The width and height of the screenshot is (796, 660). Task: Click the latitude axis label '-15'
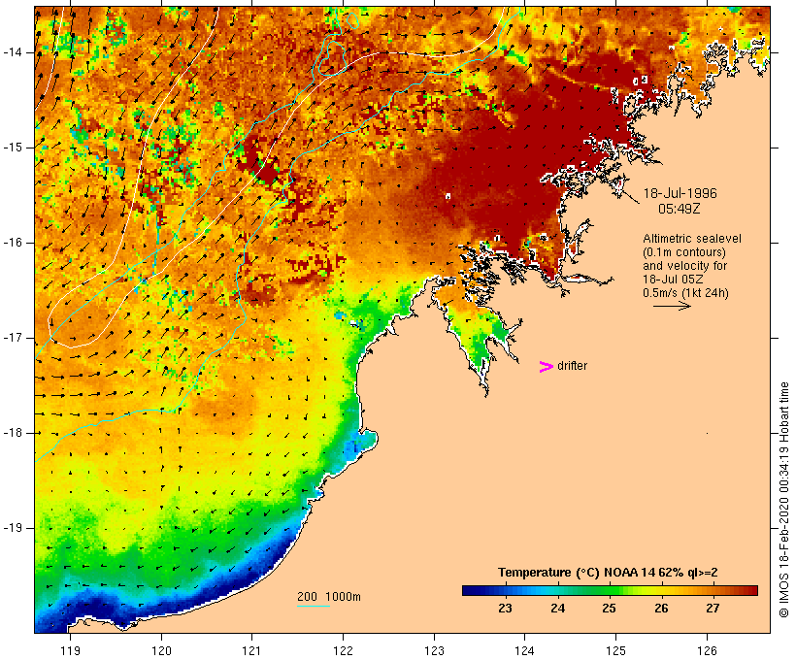(13, 148)
